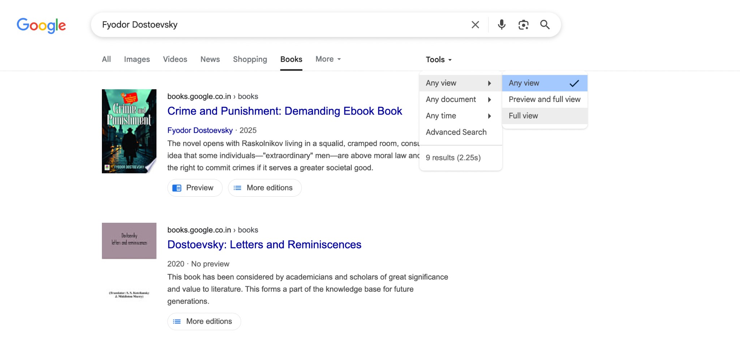Expand the Any view submenu arrow
The image size is (740, 341).
pyautogui.click(x=490, y=83)
